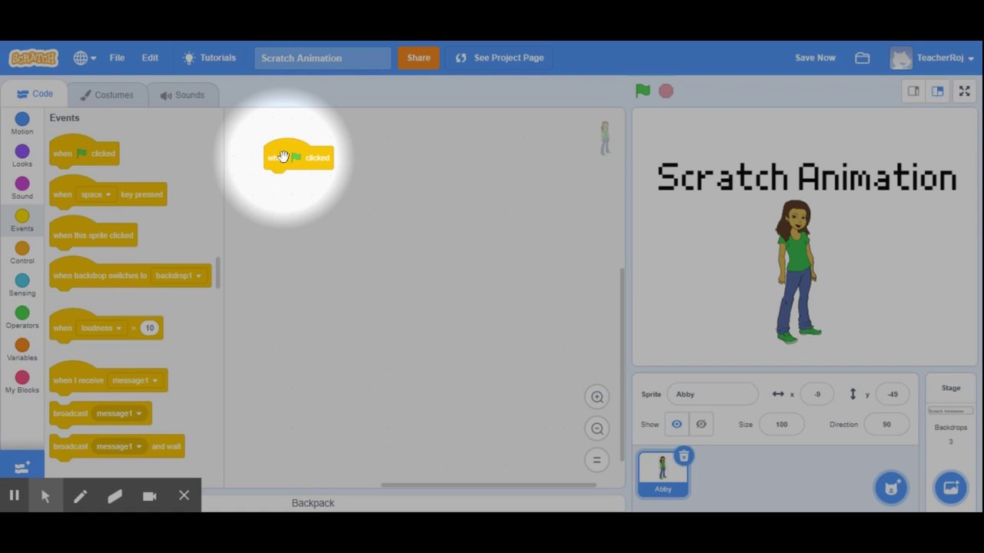Open the language globe menu
The image size is (984, 553).
point(85,58)
